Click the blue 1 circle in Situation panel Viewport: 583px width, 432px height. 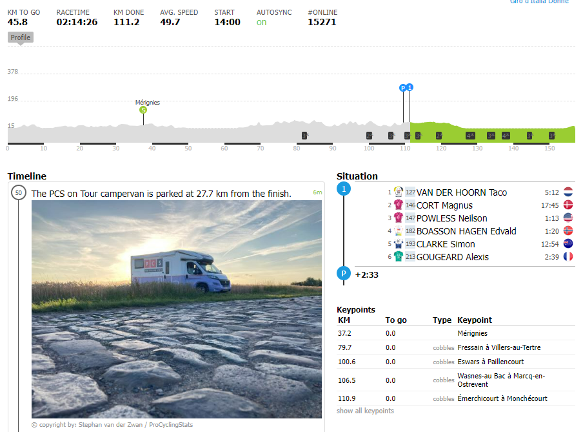344,189
